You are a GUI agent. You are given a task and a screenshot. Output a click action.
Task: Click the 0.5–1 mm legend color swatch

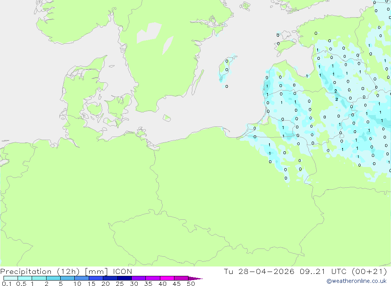(x=25, y=278)
